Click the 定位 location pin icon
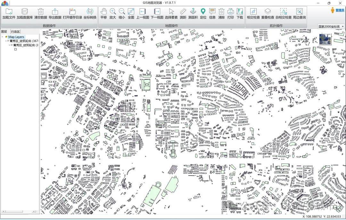The height and width of the screenshot is (220, 346). pyautogui.click(x=203, y=13)
